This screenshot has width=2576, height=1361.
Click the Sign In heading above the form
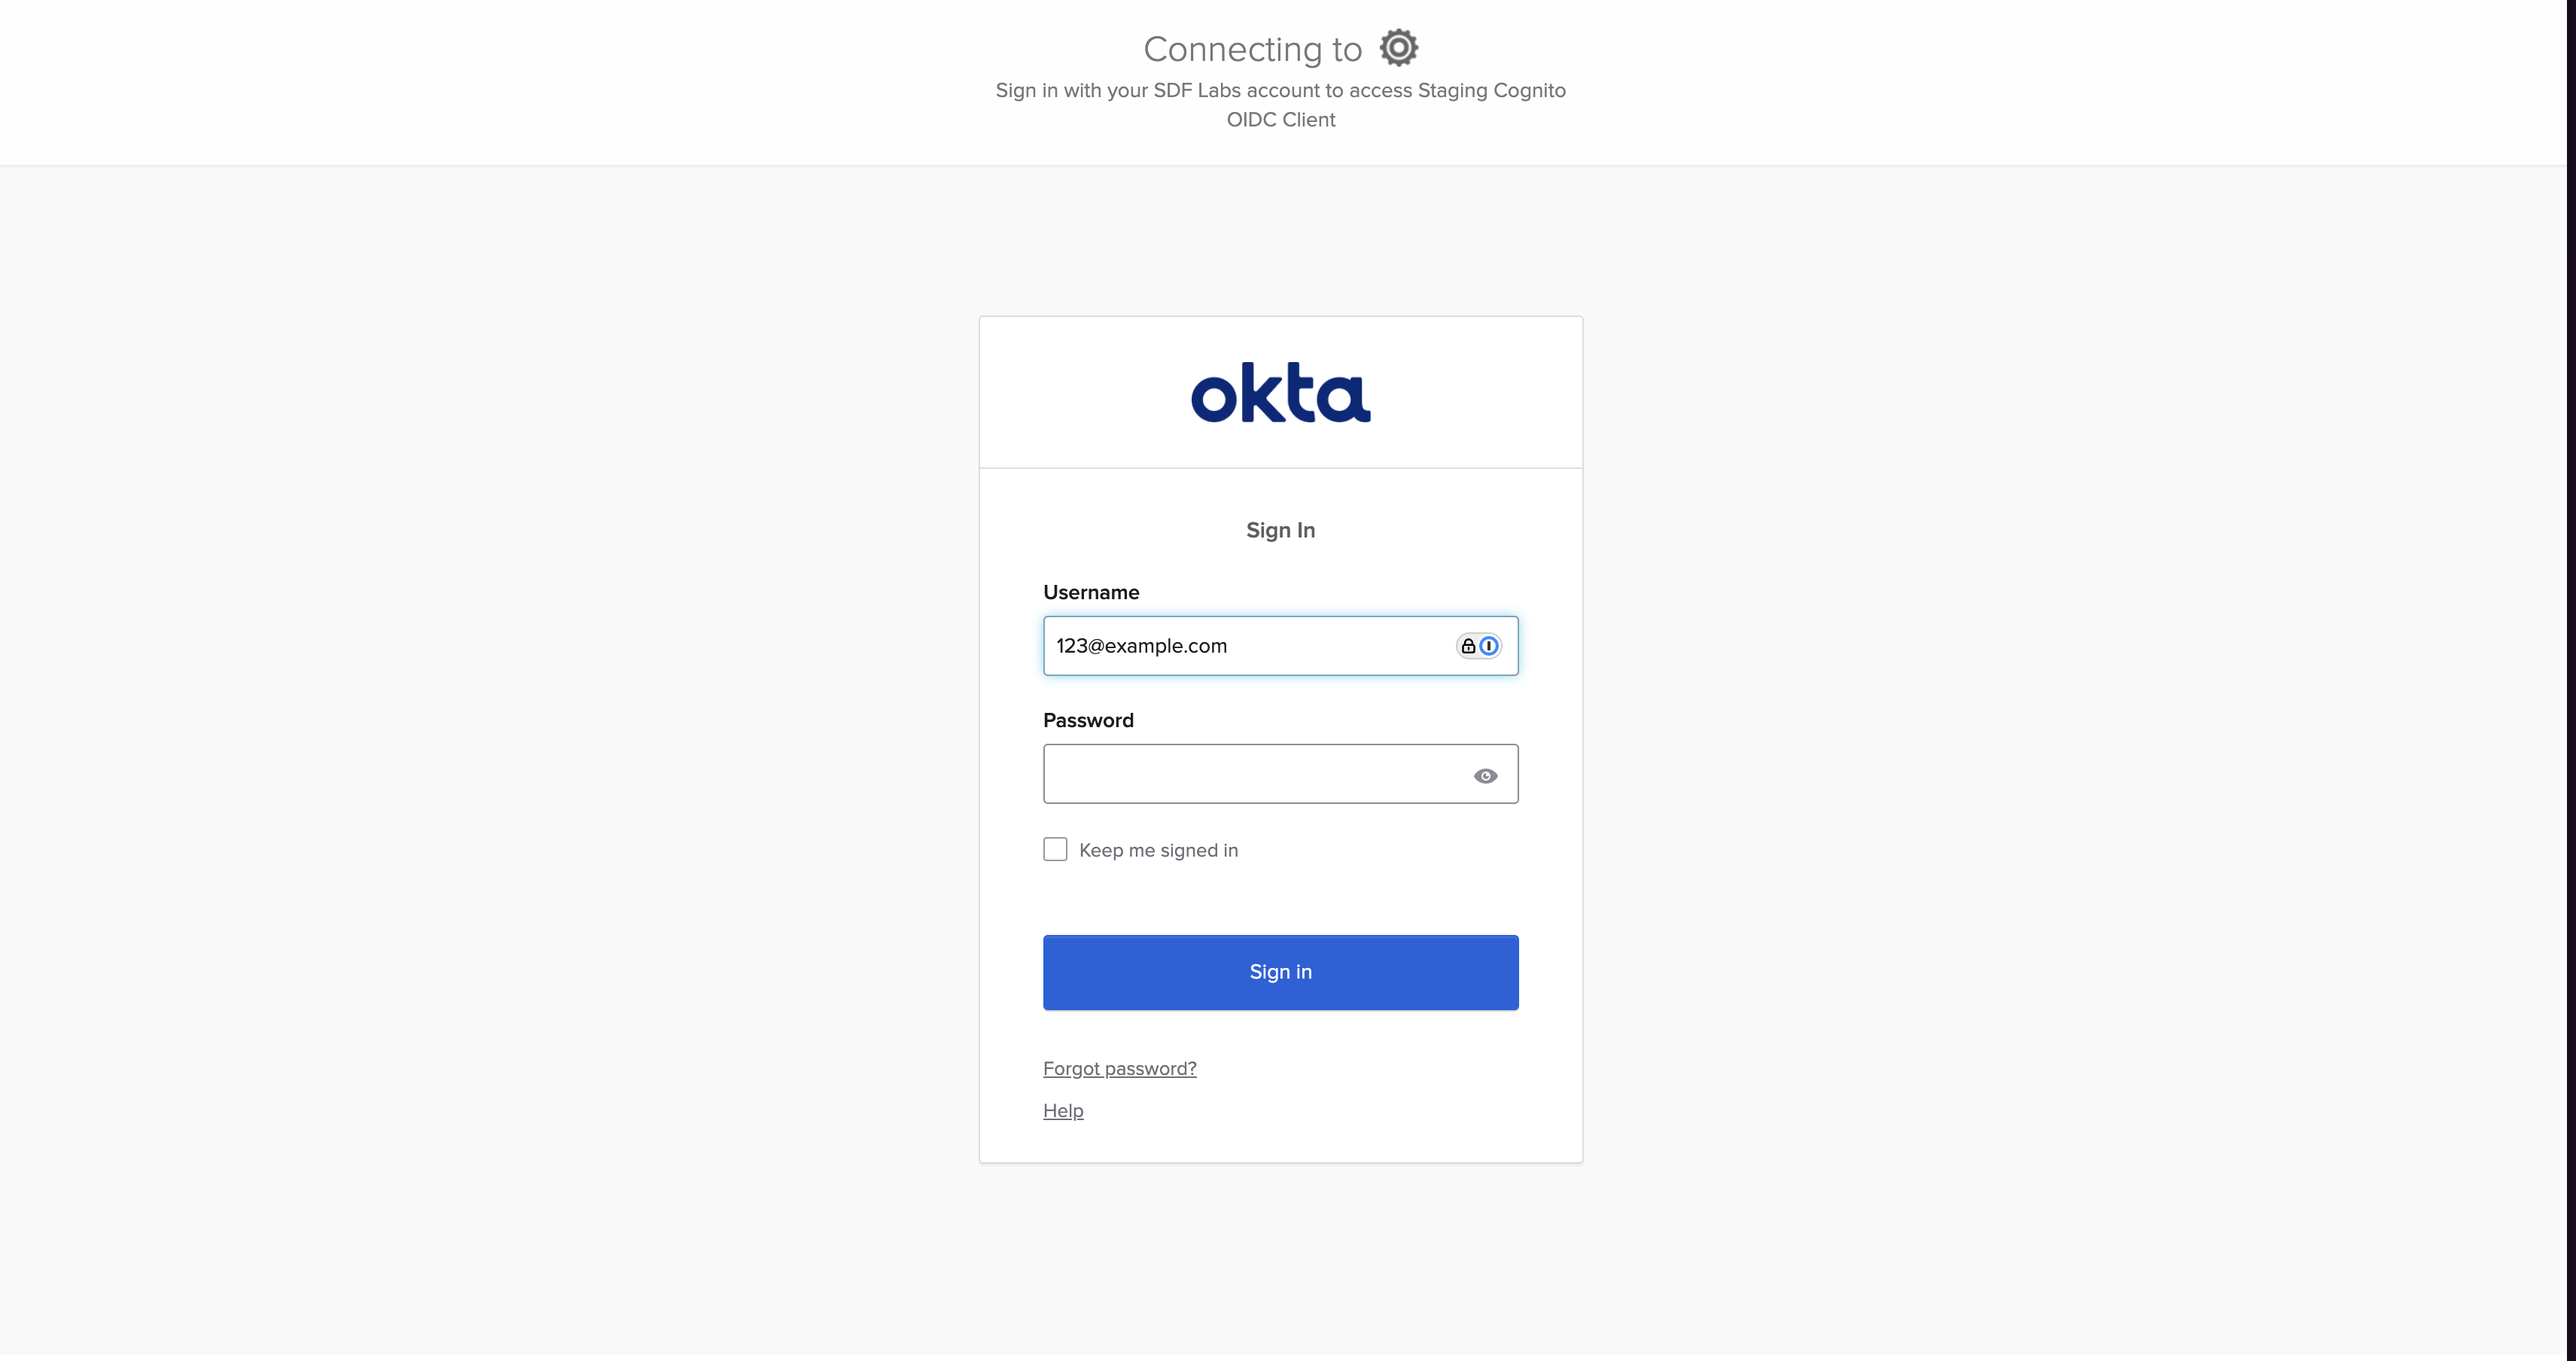pyautogui.click(x=1280, y=530)
